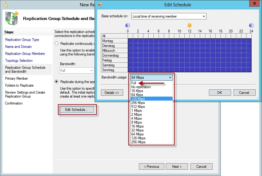
Task: Select the Montag row in schedule grid
Action: (x=114, y=41)
